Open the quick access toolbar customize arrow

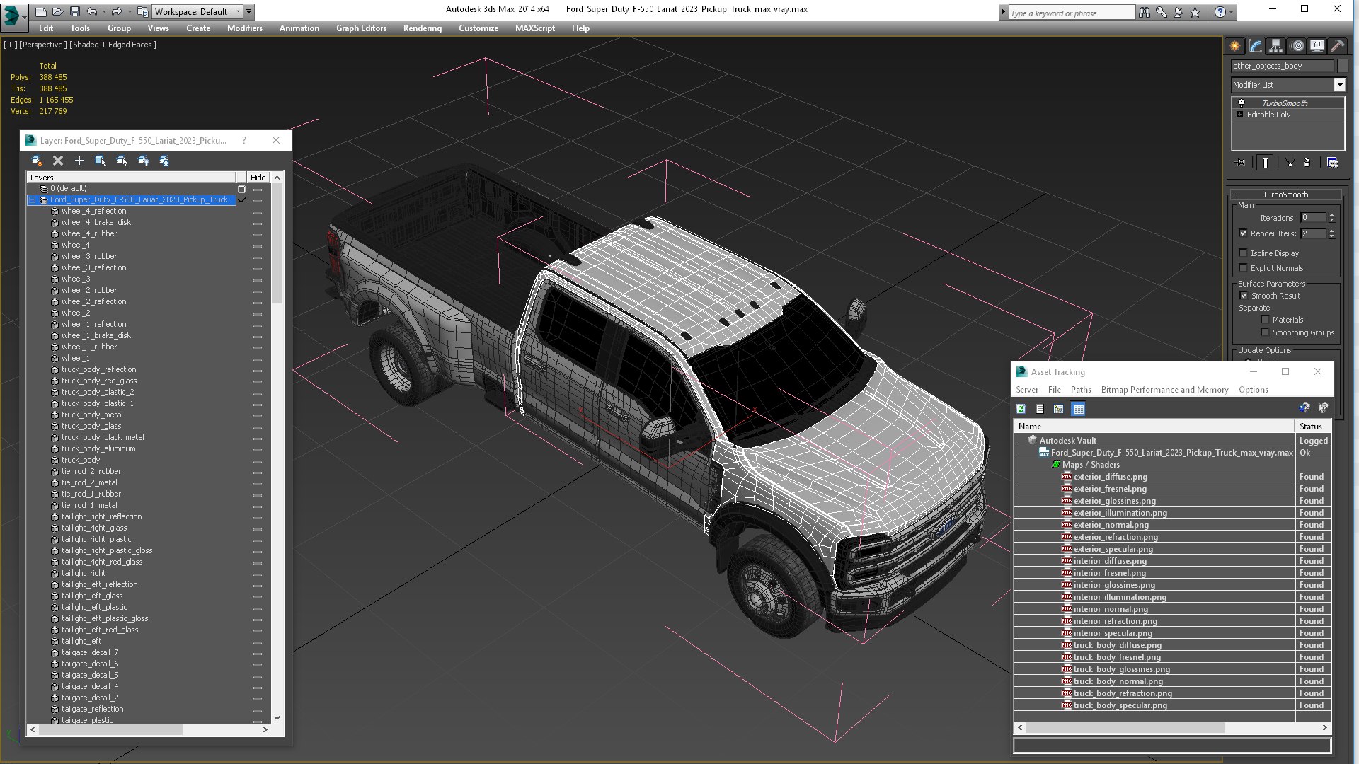248,12
